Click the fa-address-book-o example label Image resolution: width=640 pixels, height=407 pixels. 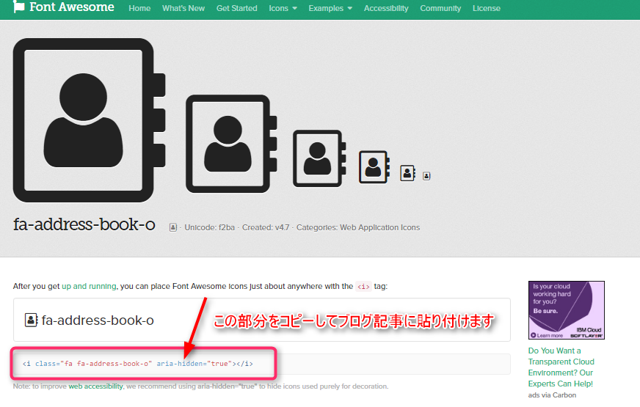[x=98, y=320]
